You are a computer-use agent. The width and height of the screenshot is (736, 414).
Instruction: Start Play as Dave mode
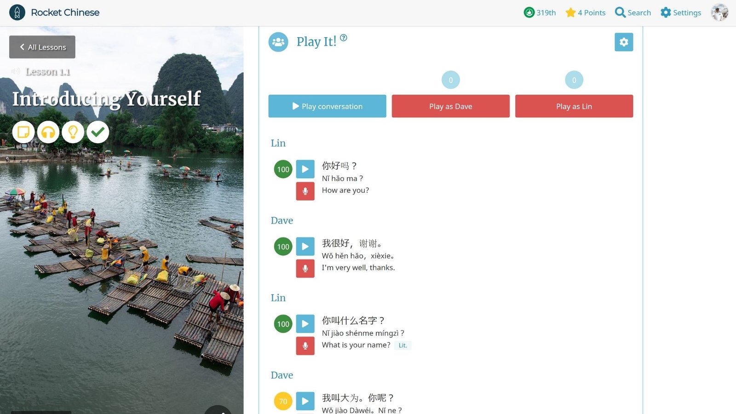click(x=450, y=106)
